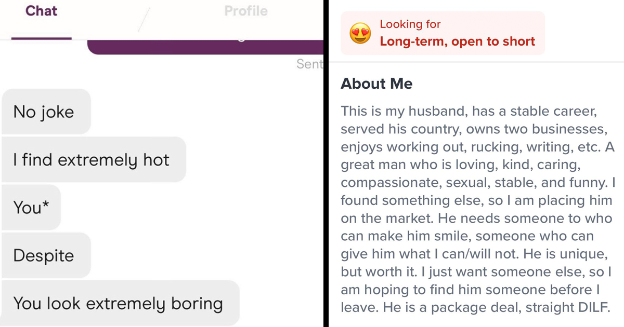Tap the 'Despite' chat bubble

46,255
